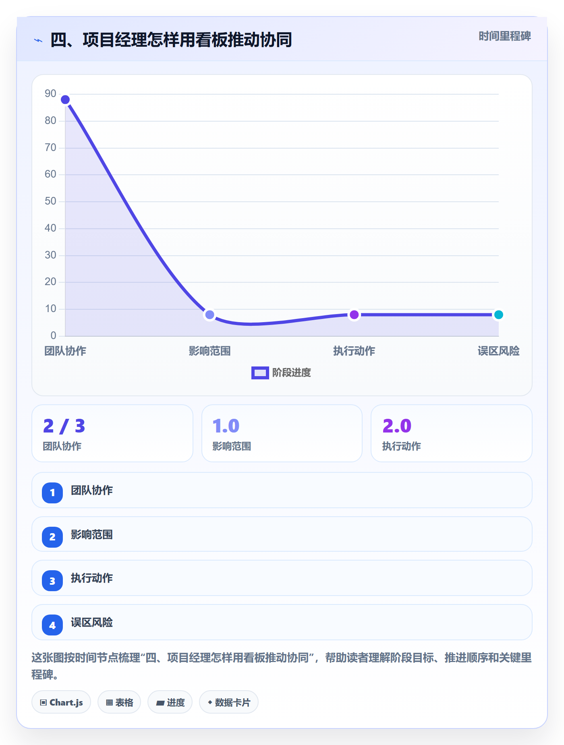
Task: Click the 时间里程碑 label in the header
Action: pyautogui.click(x=505, y=36)
